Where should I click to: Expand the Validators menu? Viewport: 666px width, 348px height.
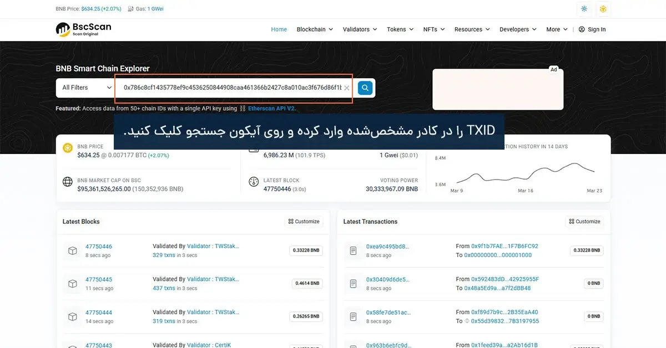coord(360,29)
